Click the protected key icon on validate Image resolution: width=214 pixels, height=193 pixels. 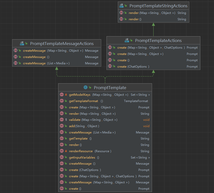click(66, 120)
